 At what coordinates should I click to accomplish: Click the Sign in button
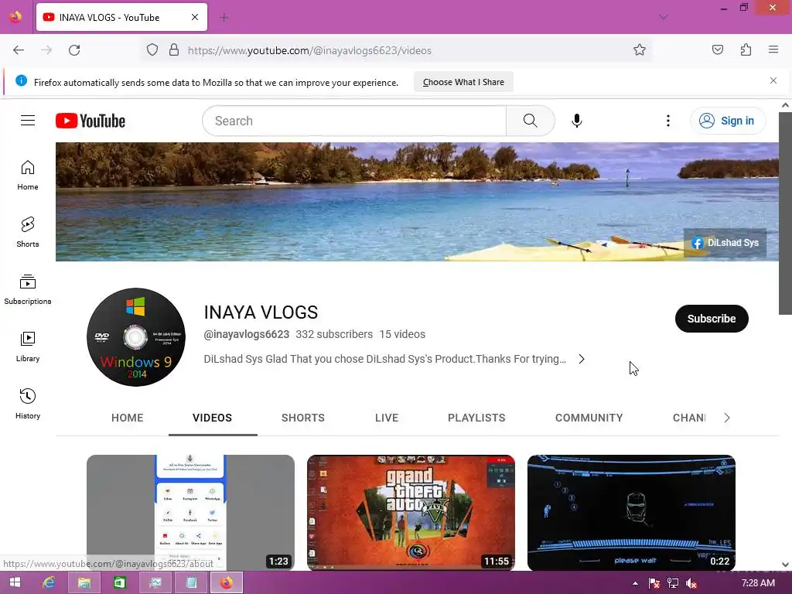(727, 121)
